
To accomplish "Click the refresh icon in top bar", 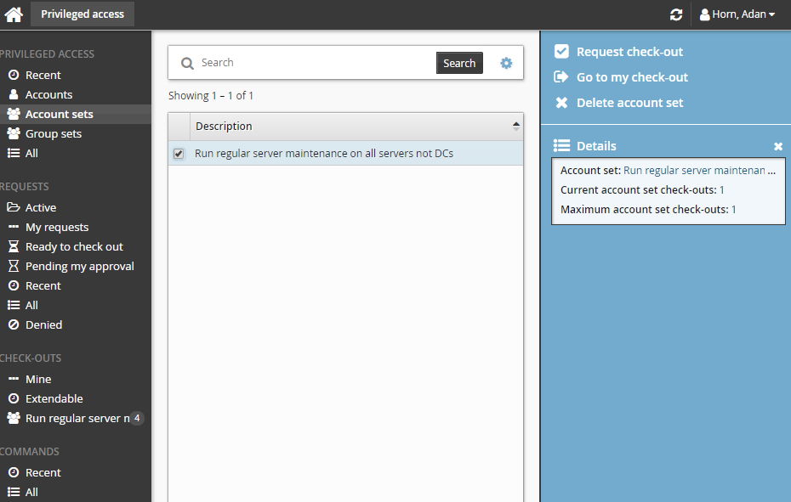I will tap(676, 14).
